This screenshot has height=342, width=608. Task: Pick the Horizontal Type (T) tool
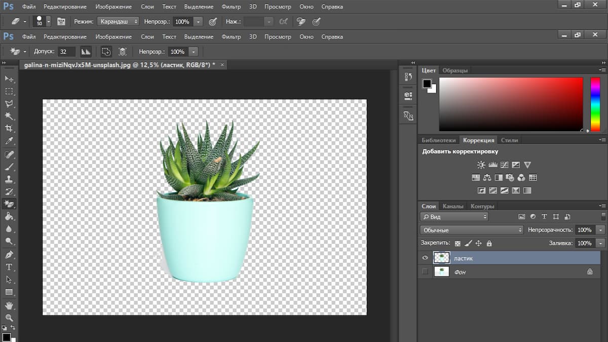coord(9,267)
